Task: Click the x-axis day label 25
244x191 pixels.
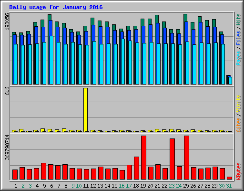Action: tap(186, 186)
